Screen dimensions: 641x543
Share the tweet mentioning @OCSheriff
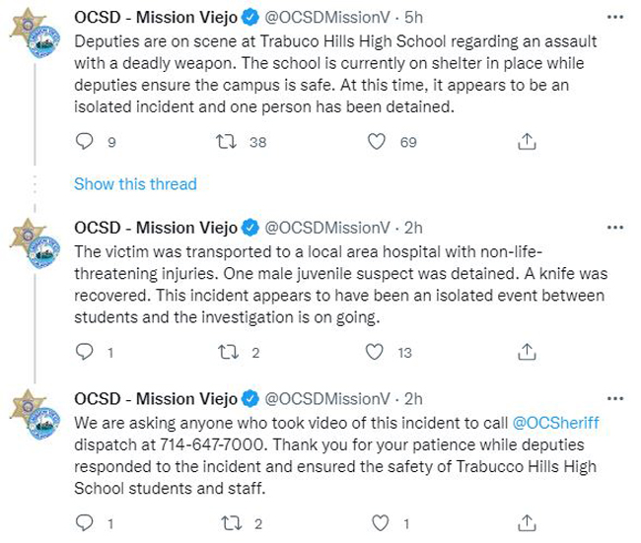point(527,522)
